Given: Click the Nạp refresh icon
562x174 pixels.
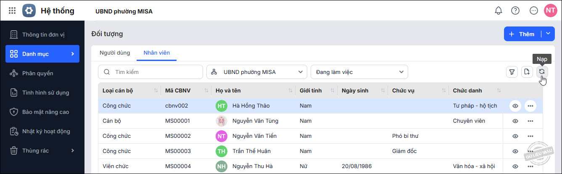Looking at the screenshot, I should (x=542, y=72).
